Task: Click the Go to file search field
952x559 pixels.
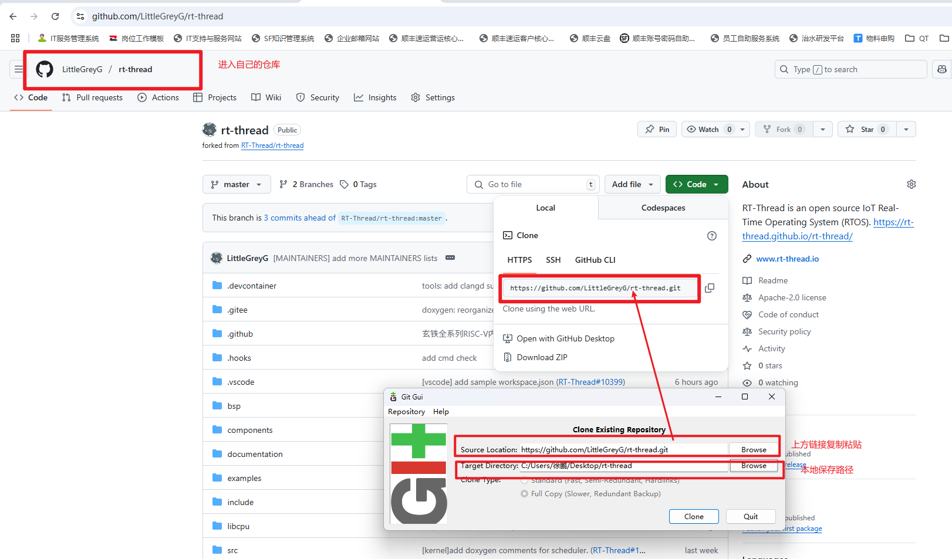Action: pyautogui.click(x=533, y=184)
